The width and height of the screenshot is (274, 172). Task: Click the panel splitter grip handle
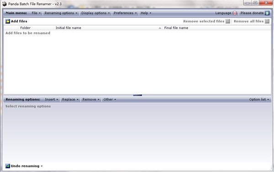coord(137,95)
